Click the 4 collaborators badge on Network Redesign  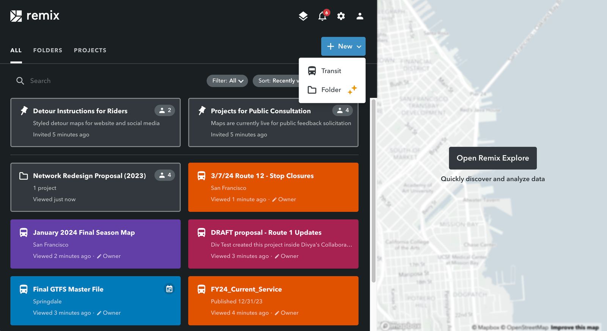165,175
